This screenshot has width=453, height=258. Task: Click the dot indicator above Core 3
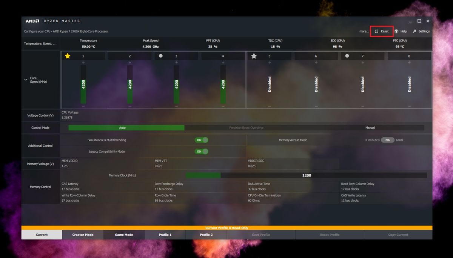[x=160, y=55]
